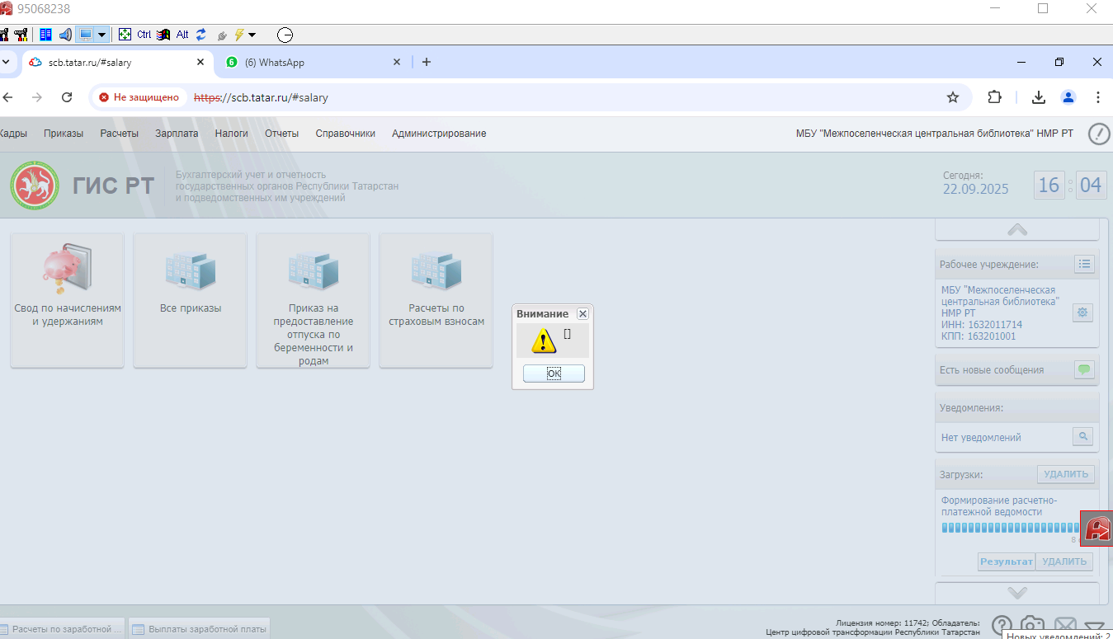1113x639 pixels.
Task: Click the 'Не защищено' security badge
Action: (x=139, y=97)
